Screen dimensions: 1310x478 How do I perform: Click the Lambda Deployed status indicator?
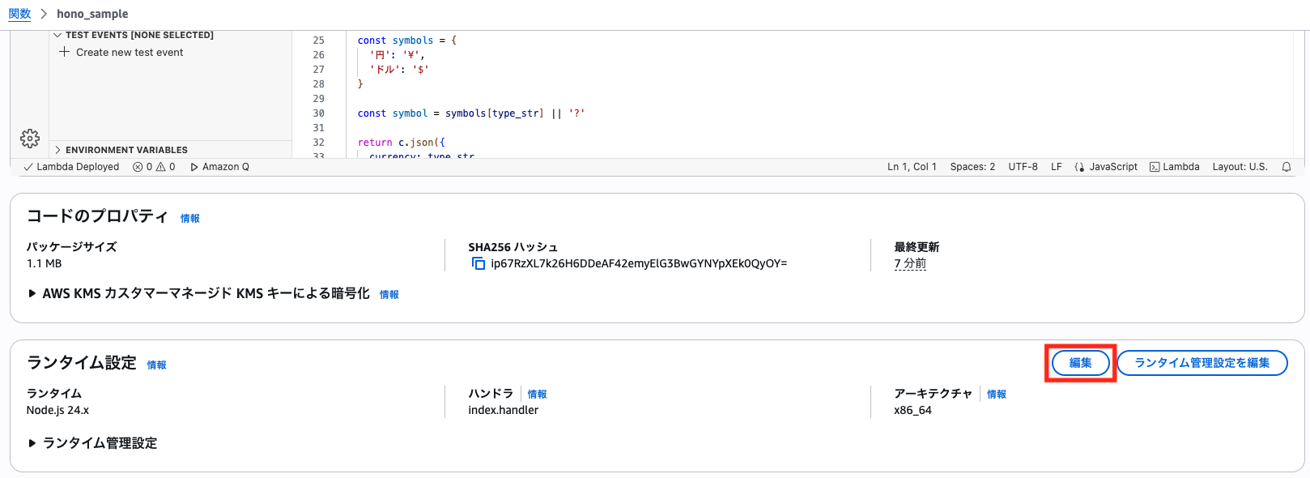(71, 167)
